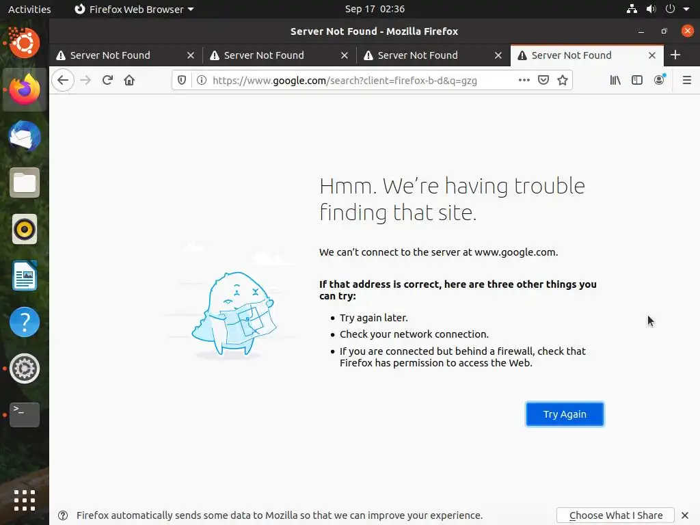
Task: Close the second Server Not Found tab
Action: (345, 55)
